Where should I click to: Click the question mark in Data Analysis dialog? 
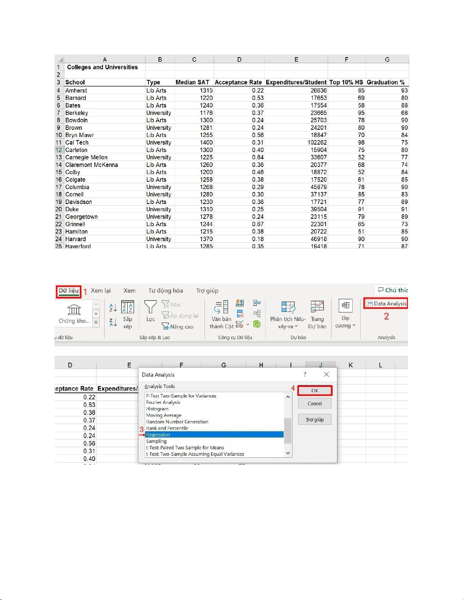(305, 374)
